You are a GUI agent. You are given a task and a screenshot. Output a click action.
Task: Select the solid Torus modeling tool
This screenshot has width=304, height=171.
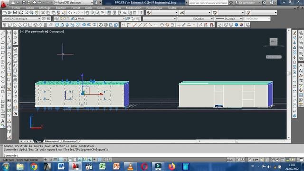(x=35, y=25)
